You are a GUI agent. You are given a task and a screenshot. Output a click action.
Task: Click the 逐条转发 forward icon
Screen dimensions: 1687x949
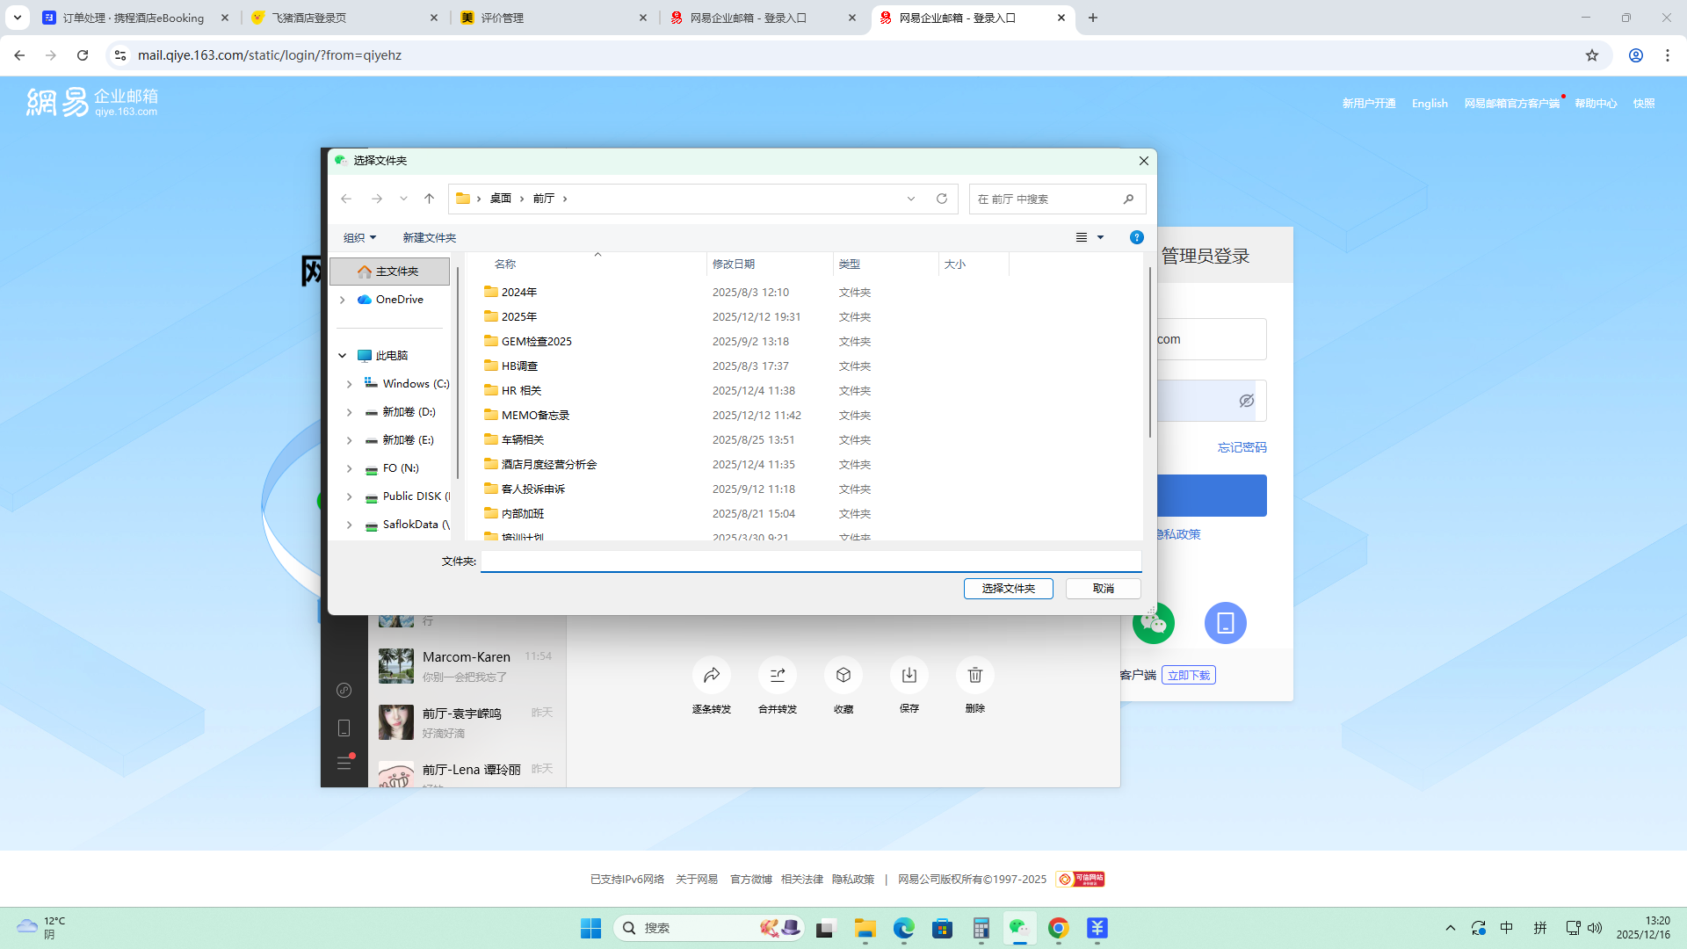[x=711, y=675]
